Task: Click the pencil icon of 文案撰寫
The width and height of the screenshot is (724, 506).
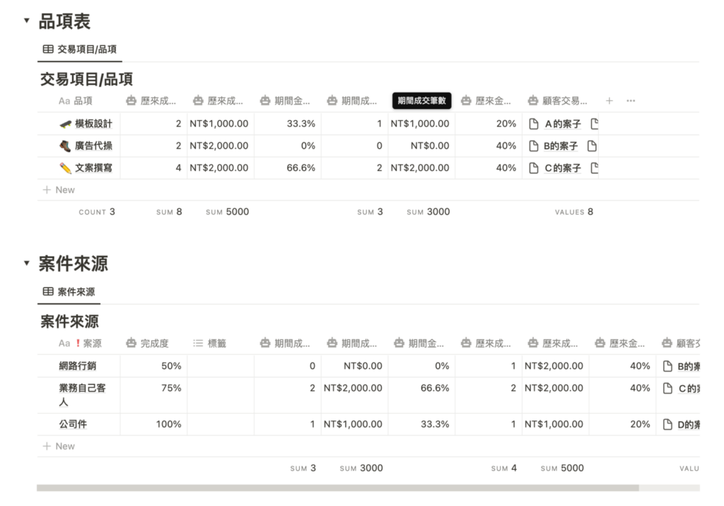Action: 65,168
